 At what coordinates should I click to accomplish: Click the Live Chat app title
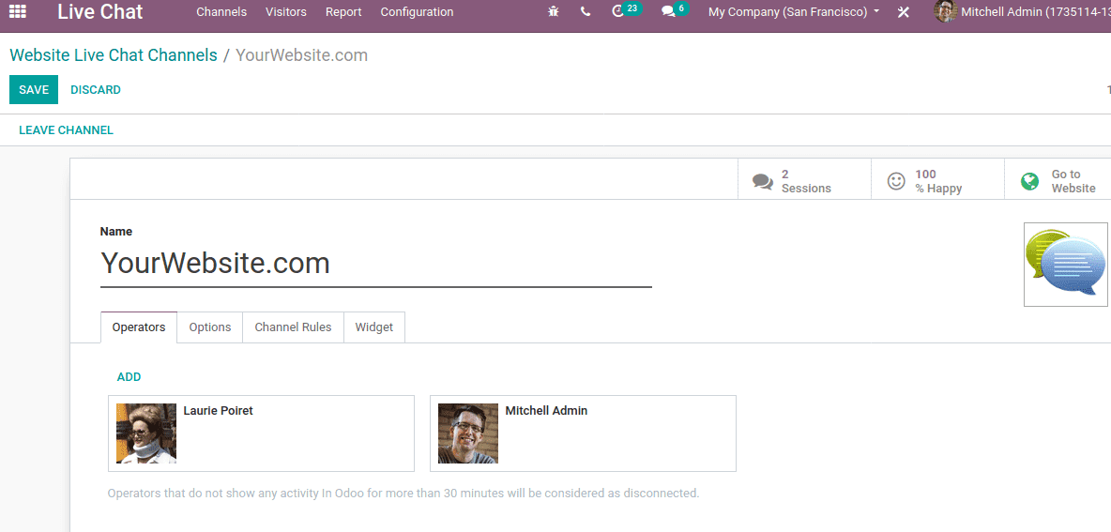point(99,12)
